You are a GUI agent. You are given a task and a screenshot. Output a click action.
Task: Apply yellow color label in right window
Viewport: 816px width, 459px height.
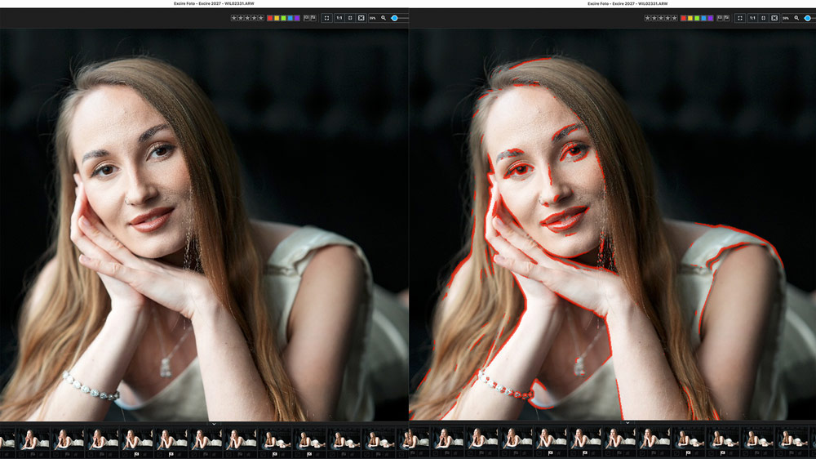(x=690, y=18)
